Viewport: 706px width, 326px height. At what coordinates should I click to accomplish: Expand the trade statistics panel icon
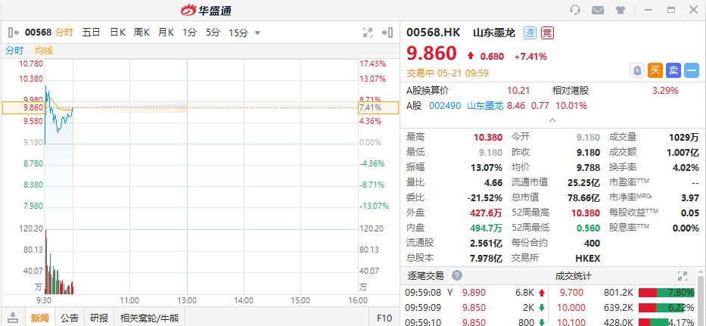pos(683,276)
